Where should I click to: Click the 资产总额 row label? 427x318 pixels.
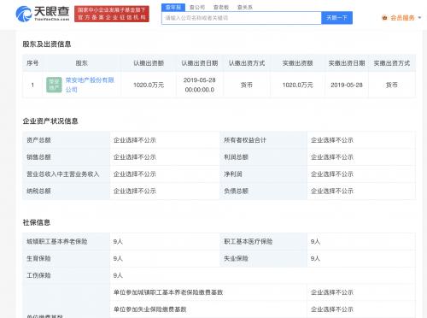click(x=38, y=140)
